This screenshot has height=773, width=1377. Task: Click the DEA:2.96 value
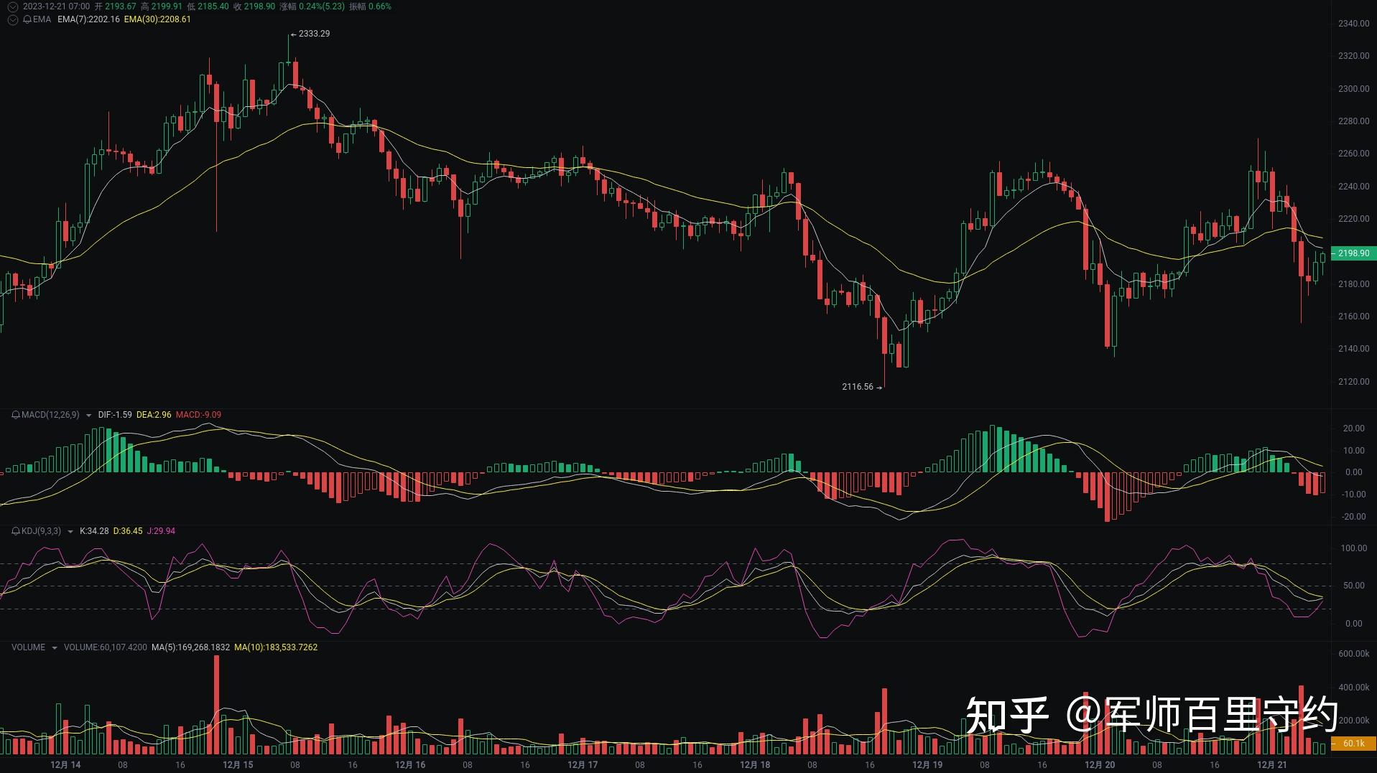[154, 415]
